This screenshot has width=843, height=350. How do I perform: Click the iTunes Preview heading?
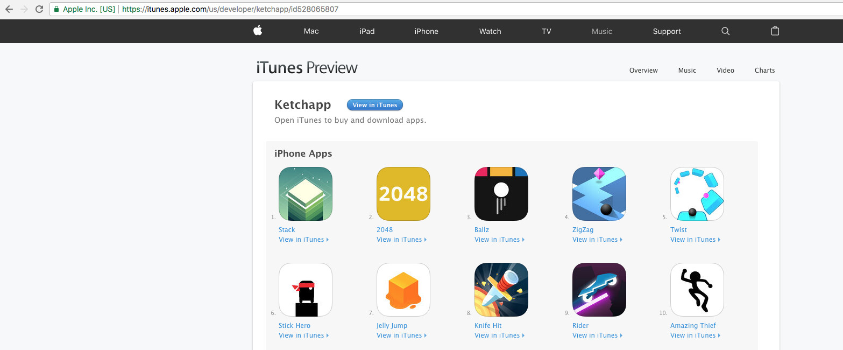coord(307,68)
